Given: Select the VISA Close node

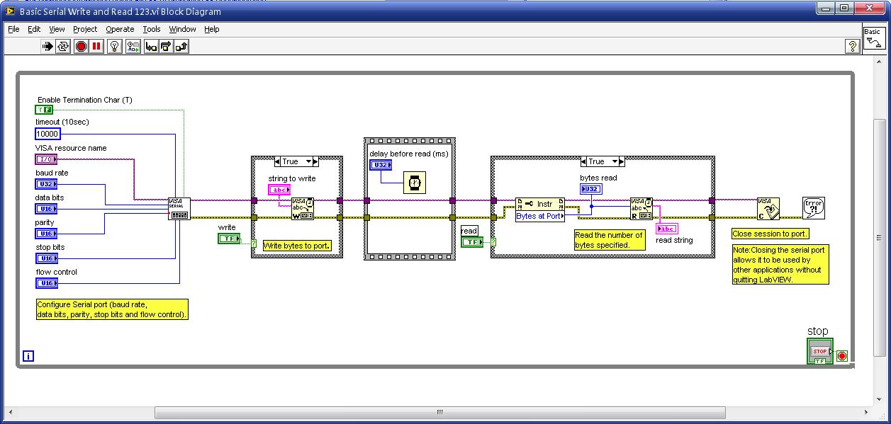Looking at the screenshot, I should (x=768, y=209).
